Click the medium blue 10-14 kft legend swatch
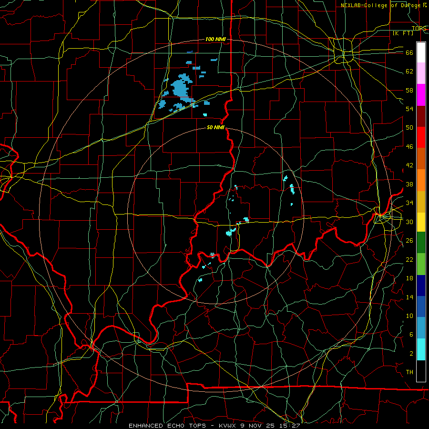 [x=421, y=306]
